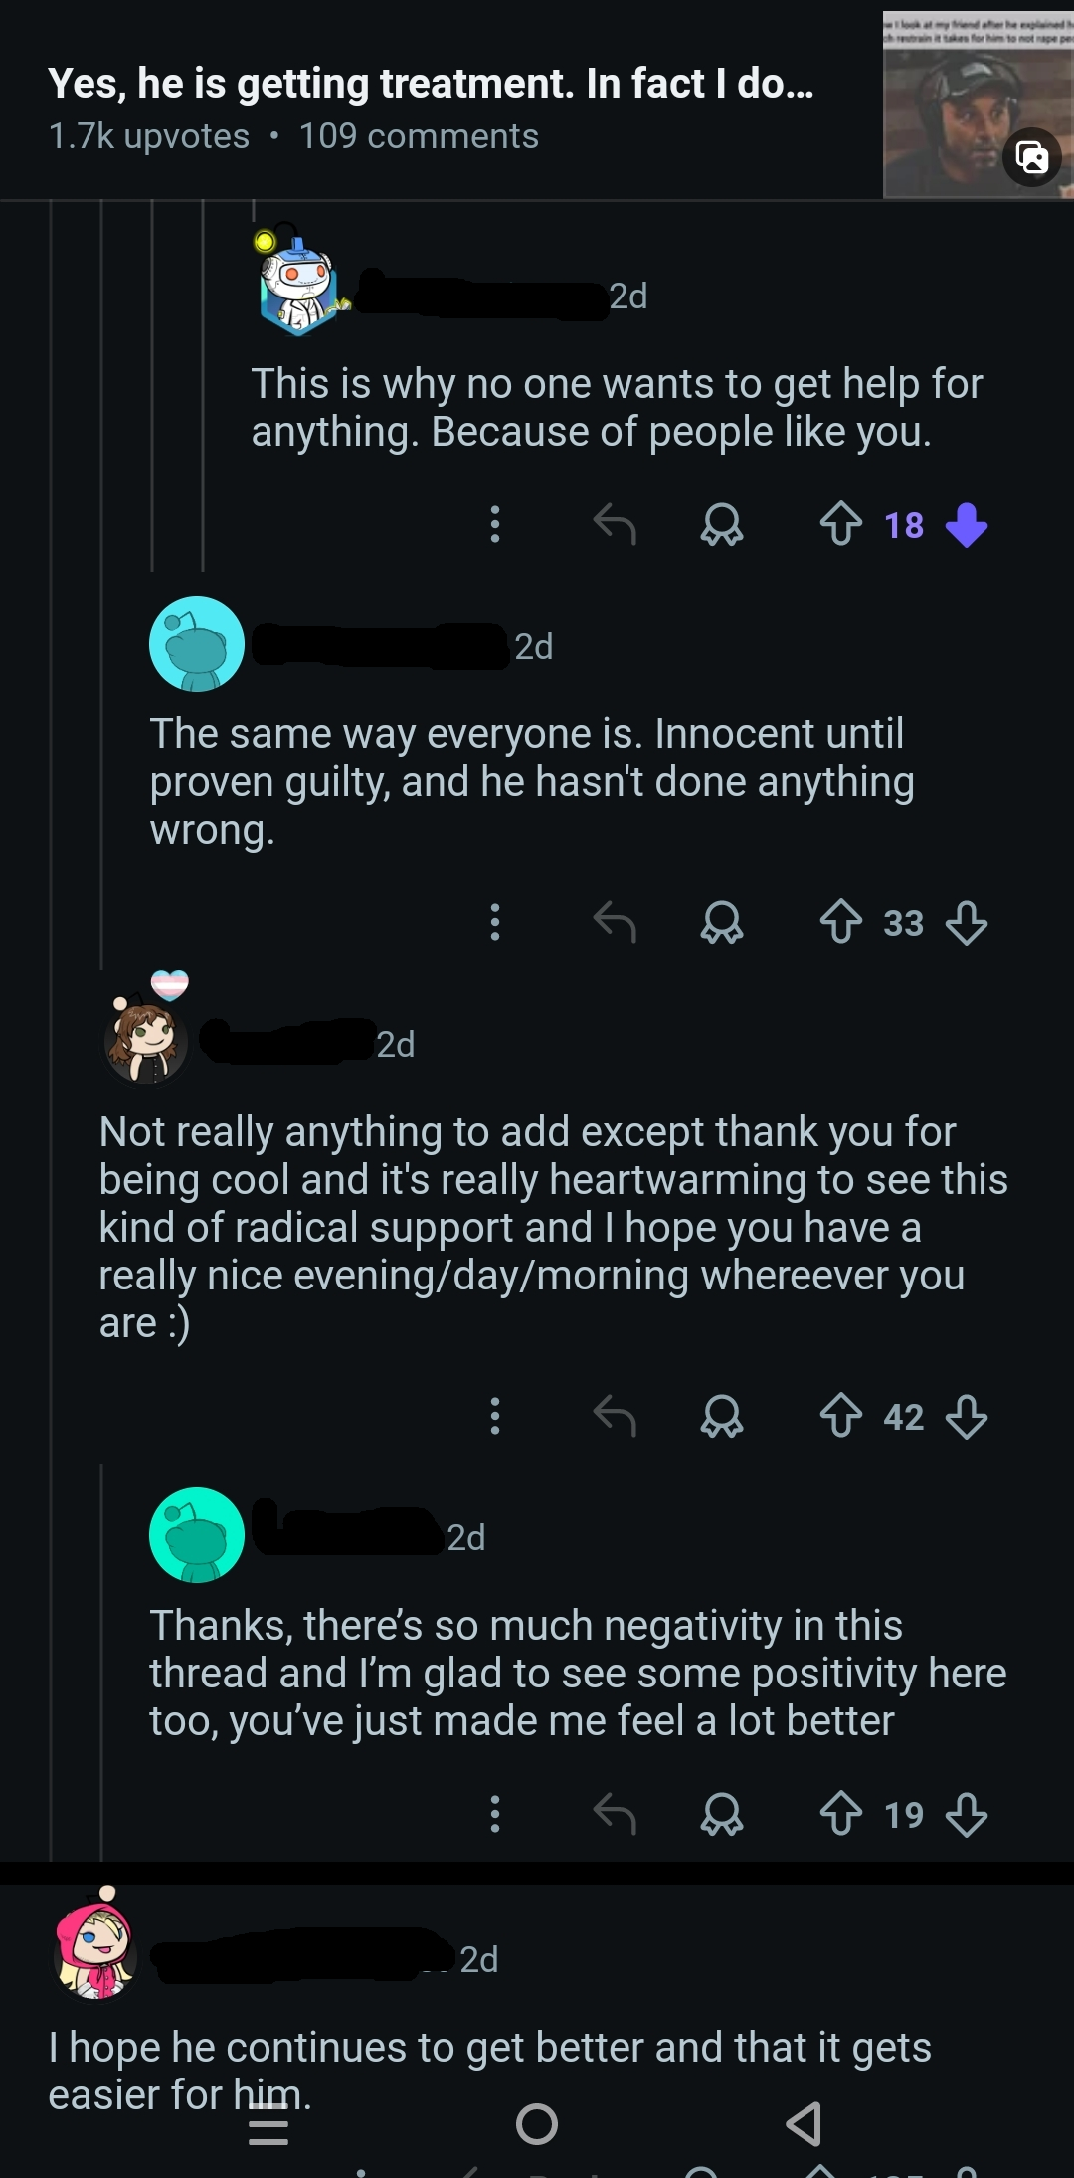Open options menu for the "radical support" comment
Viewport: 1074px width, 2178px height.
click(x=494, y=1416)
